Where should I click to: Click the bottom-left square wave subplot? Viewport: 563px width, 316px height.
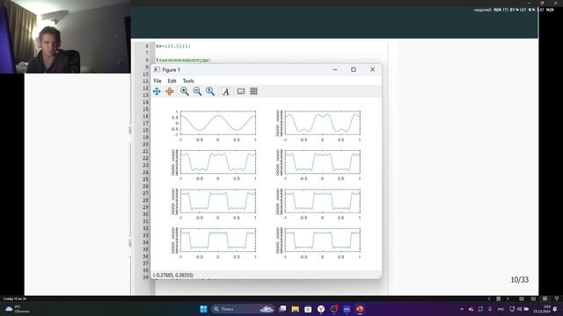218,240
